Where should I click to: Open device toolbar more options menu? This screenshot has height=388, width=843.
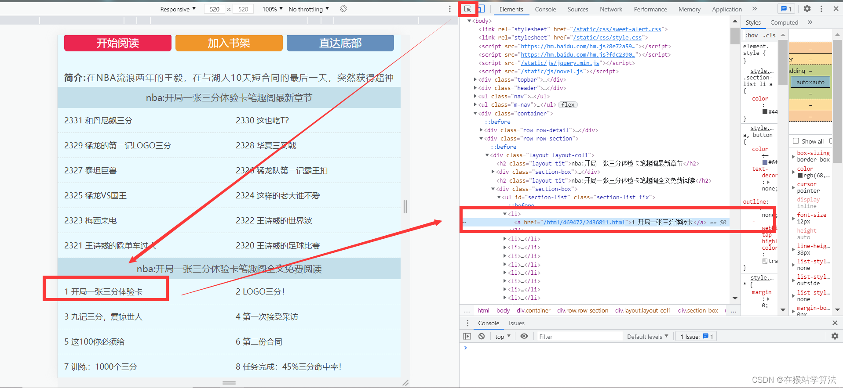click(x=449, y=9)
